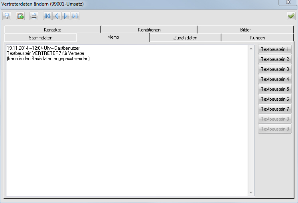
Task: Click the add new record icon
Action: [20, 16]
